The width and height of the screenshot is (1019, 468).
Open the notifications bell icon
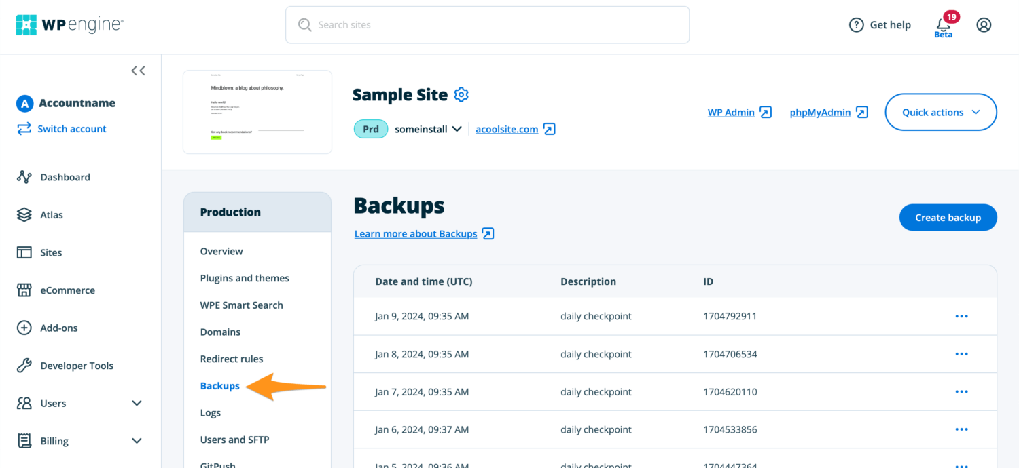(944, 24)
